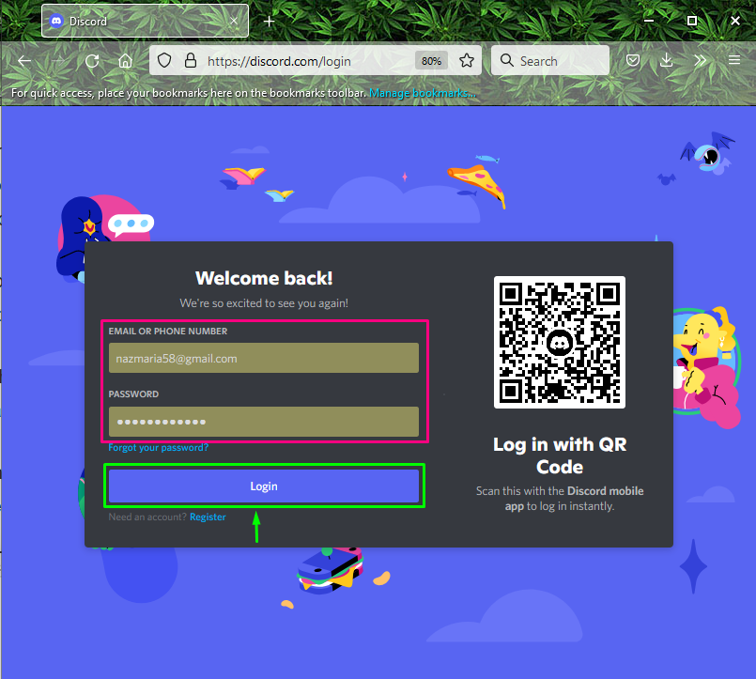Focus the address bar URL

[x=279, y=61]
